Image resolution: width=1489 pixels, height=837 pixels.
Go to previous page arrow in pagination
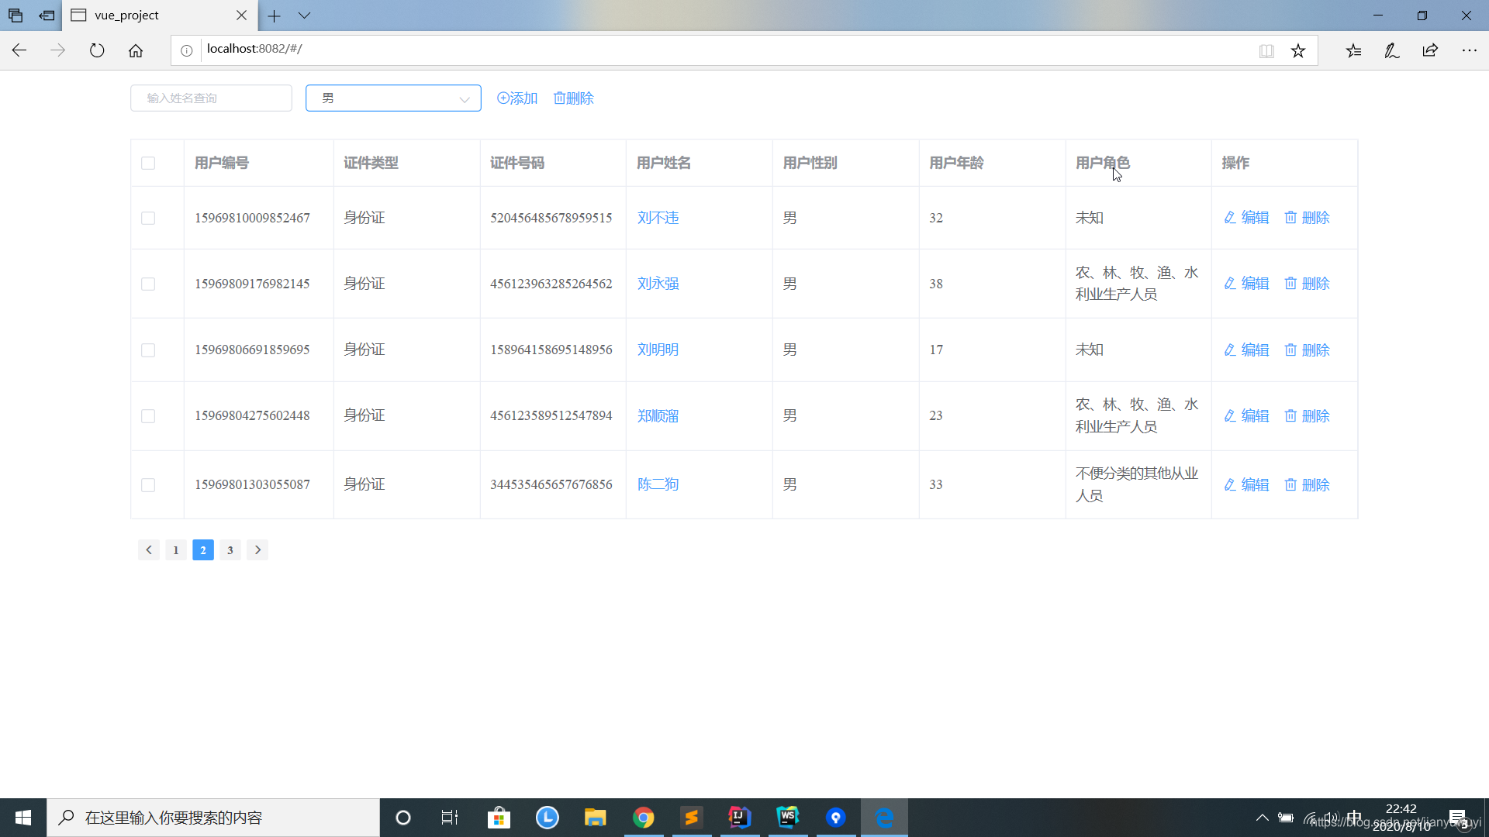(149, 550)
